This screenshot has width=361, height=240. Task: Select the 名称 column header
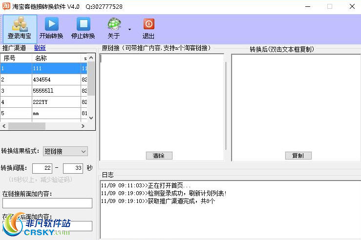click(x=56, y=58)
